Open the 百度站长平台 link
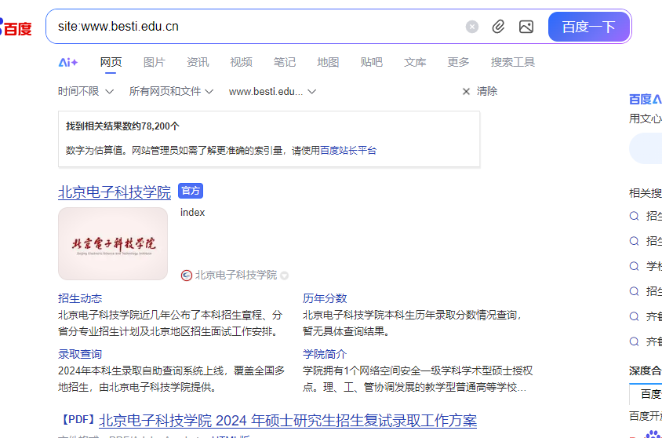 (348, 151)
